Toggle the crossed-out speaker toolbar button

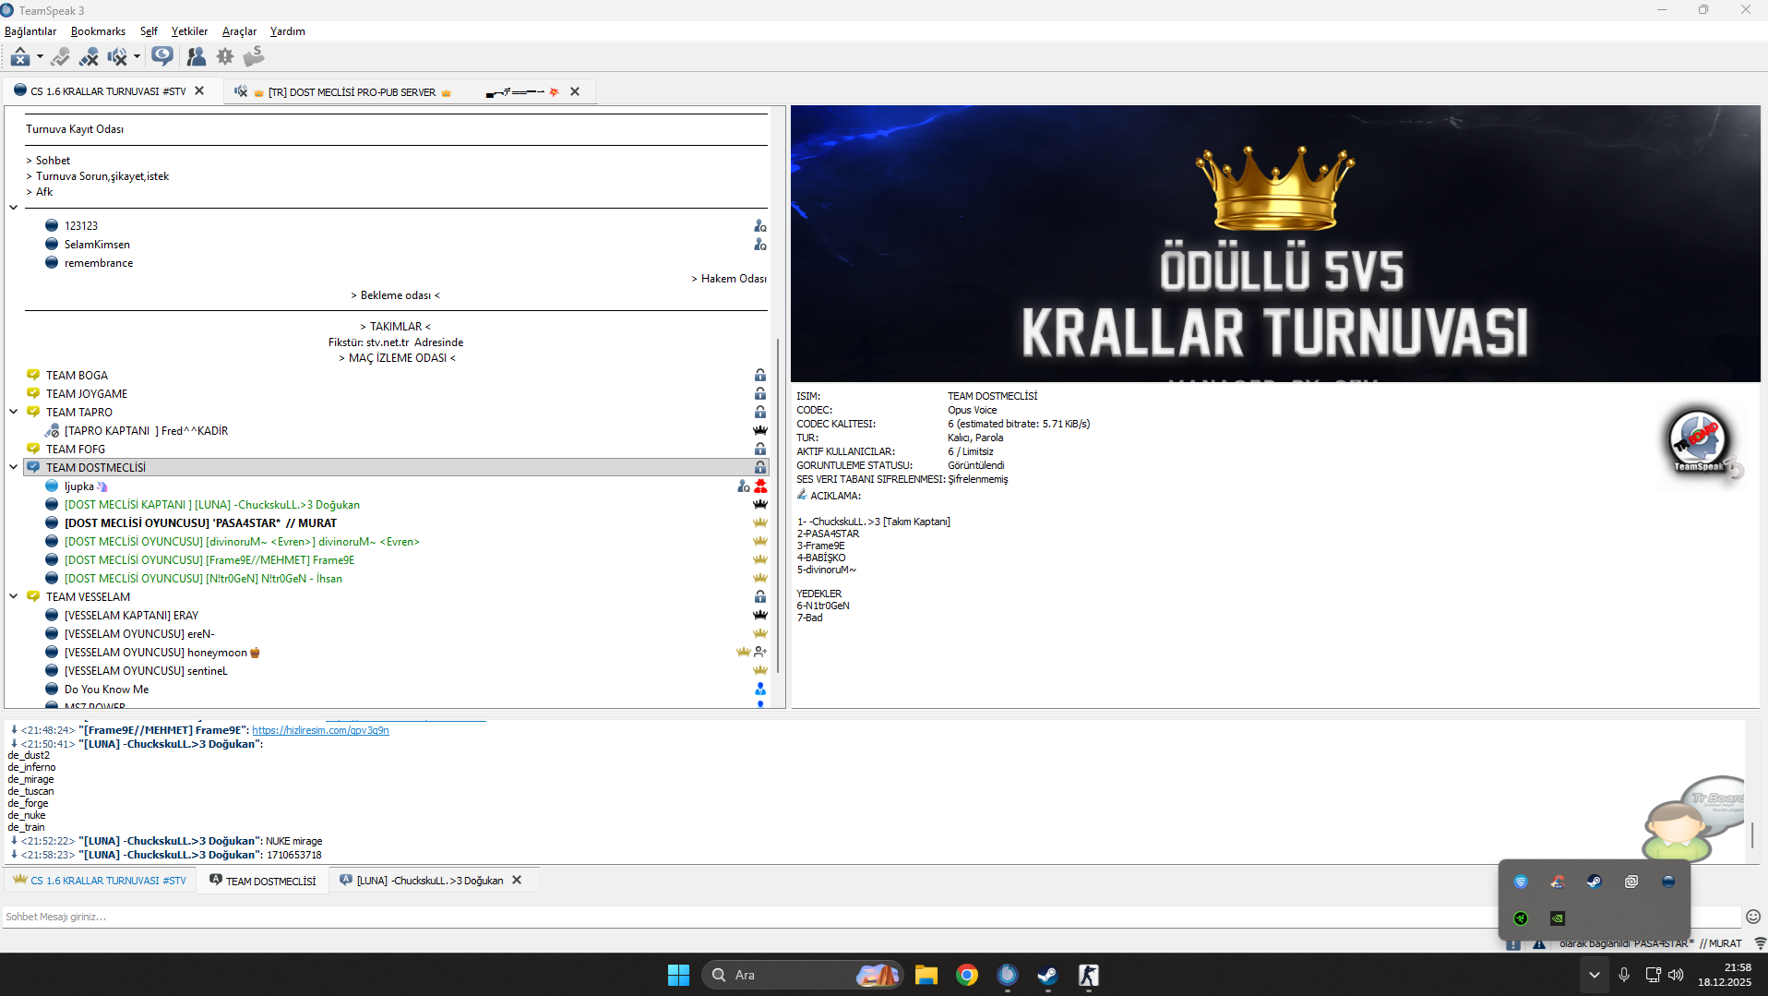click(x=117, y=57)
